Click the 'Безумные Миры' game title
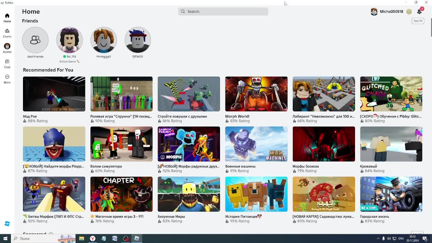 pyautogui.click(x=171, y=217)
